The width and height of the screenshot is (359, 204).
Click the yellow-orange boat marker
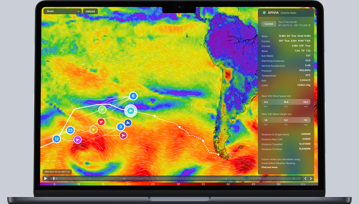point(93,130)
